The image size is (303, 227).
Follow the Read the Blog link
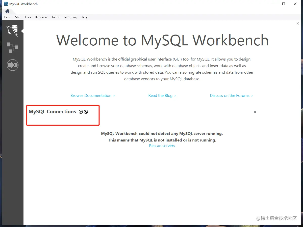(x=162, y=96)
